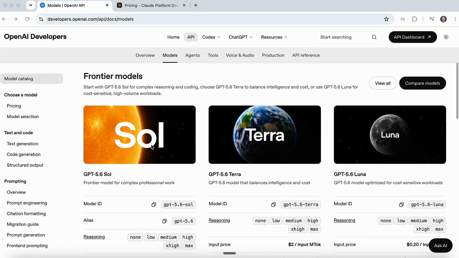
Task: Switch to the Agents tab
Action: pyautogui.click(x=193, y=55)
